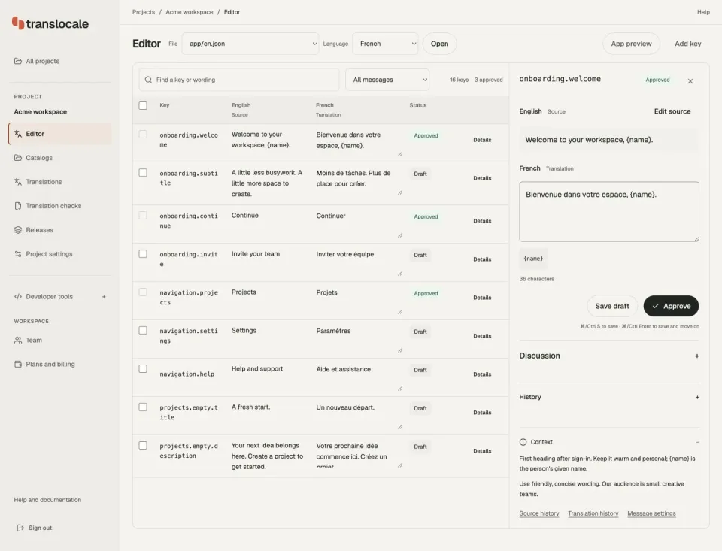Click the Context info icon
722x551 pixels.
pyautogui.click(x=523, y=442)
